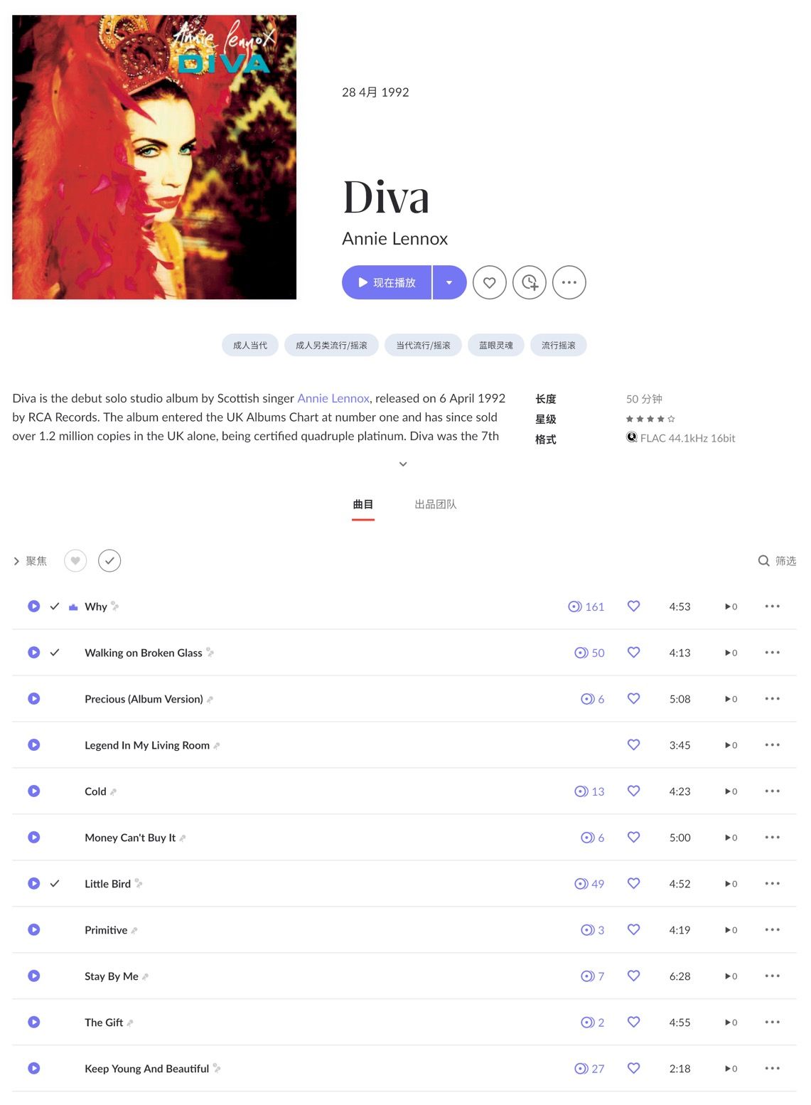Select the 曲目 tracks tab
Viewport: 811px width, 1105px height.
tap(363, 504)
